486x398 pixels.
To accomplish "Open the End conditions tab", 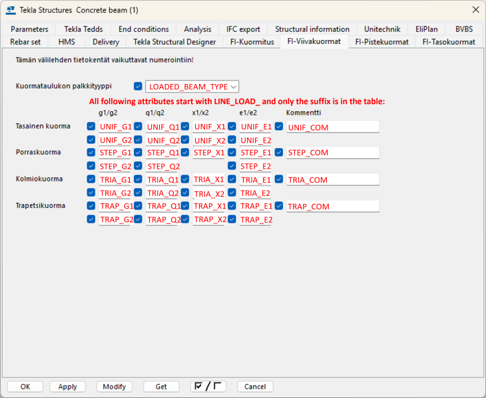I will click(x=144, y=29).
